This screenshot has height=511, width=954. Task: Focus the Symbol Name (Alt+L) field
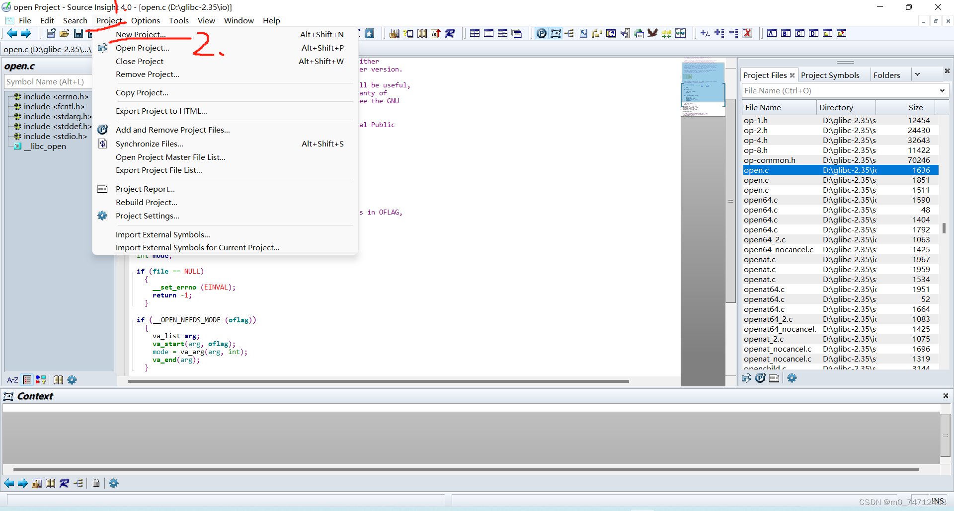coord(48,81)
